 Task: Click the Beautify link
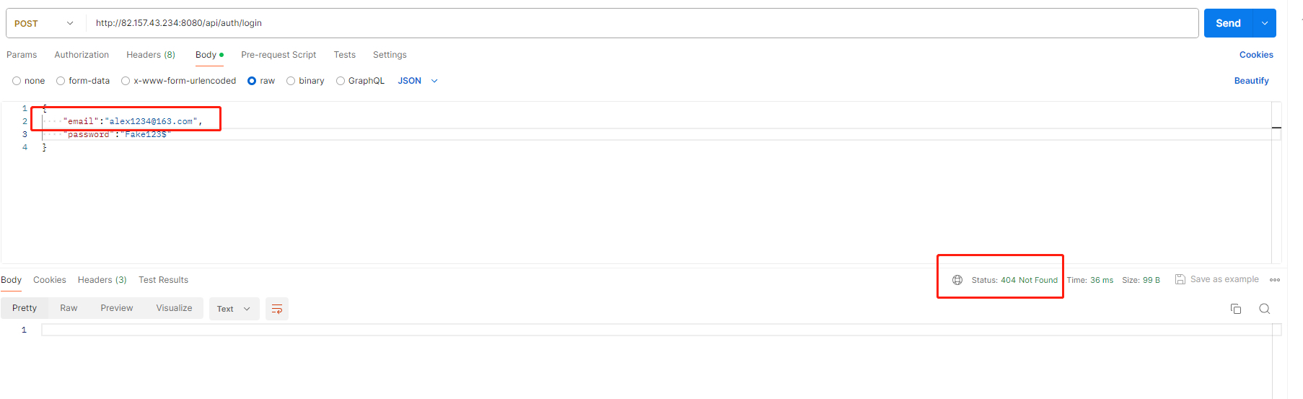(x=1251, y=81)
